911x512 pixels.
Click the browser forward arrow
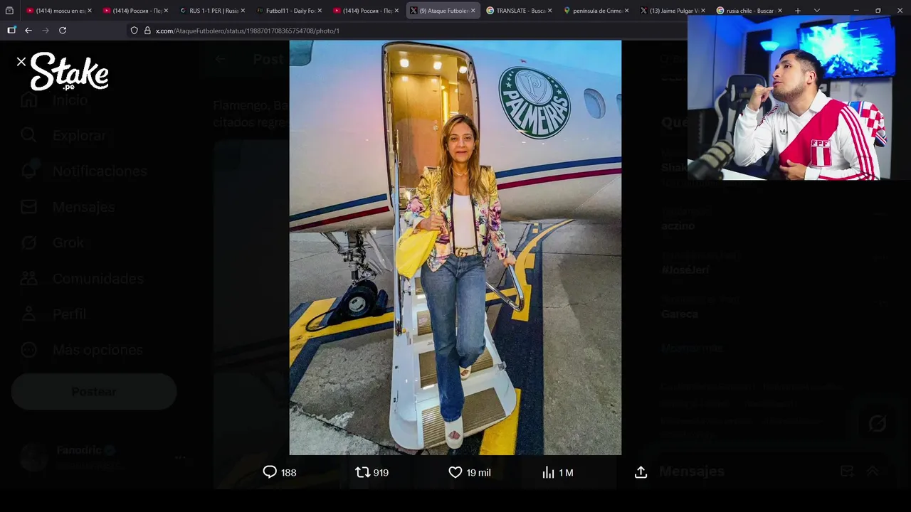click(46, 31)
